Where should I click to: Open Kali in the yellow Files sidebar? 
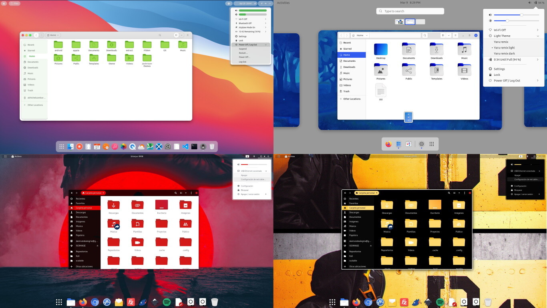(358, 256)
